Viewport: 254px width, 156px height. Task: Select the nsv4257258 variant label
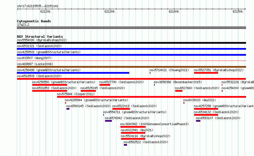224,106
